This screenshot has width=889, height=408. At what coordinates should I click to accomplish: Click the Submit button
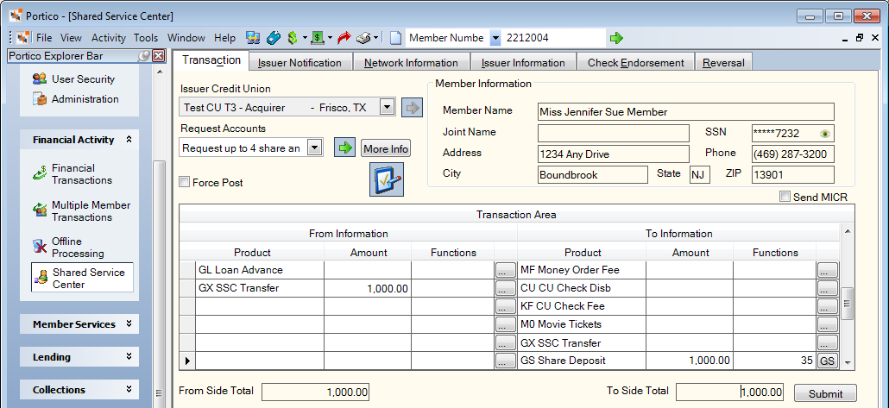[x=825, y=393]
